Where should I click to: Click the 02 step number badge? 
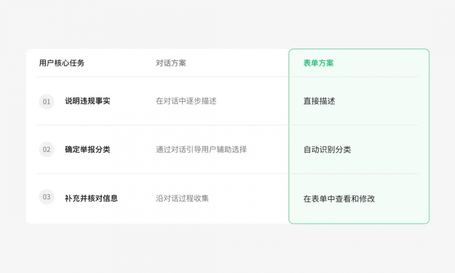(46, 149)
